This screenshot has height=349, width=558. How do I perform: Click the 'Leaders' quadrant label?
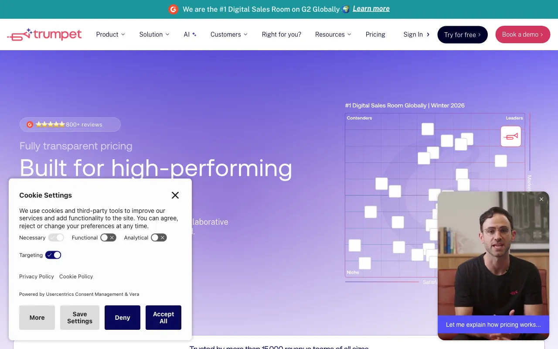pos(514,118)
